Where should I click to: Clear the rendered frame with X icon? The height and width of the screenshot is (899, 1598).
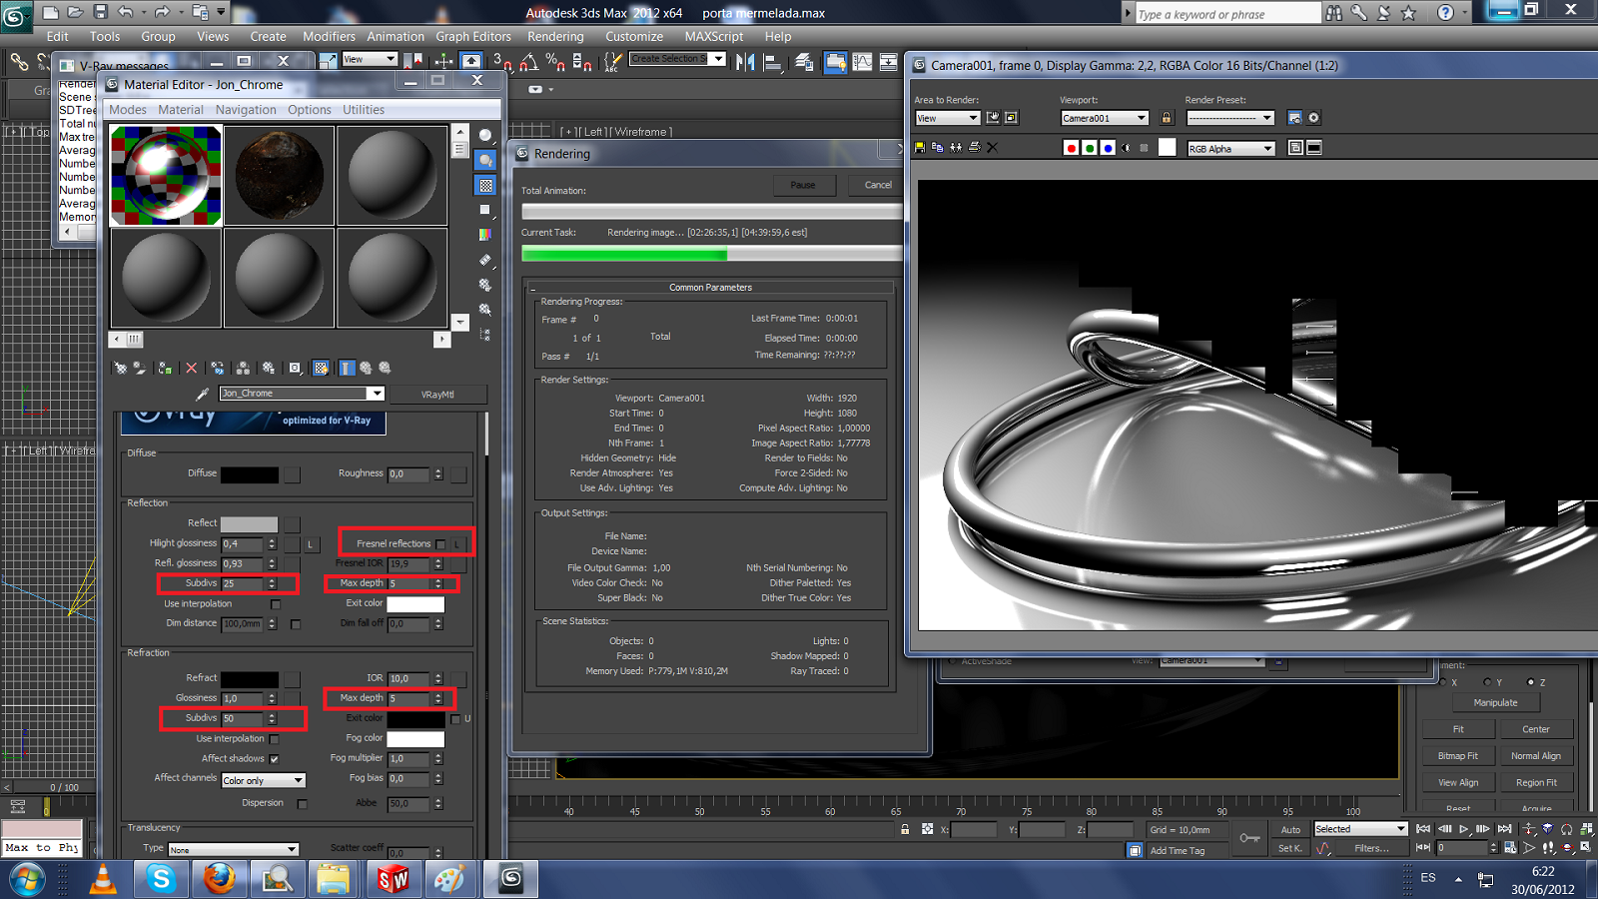(x=992, y=148)
